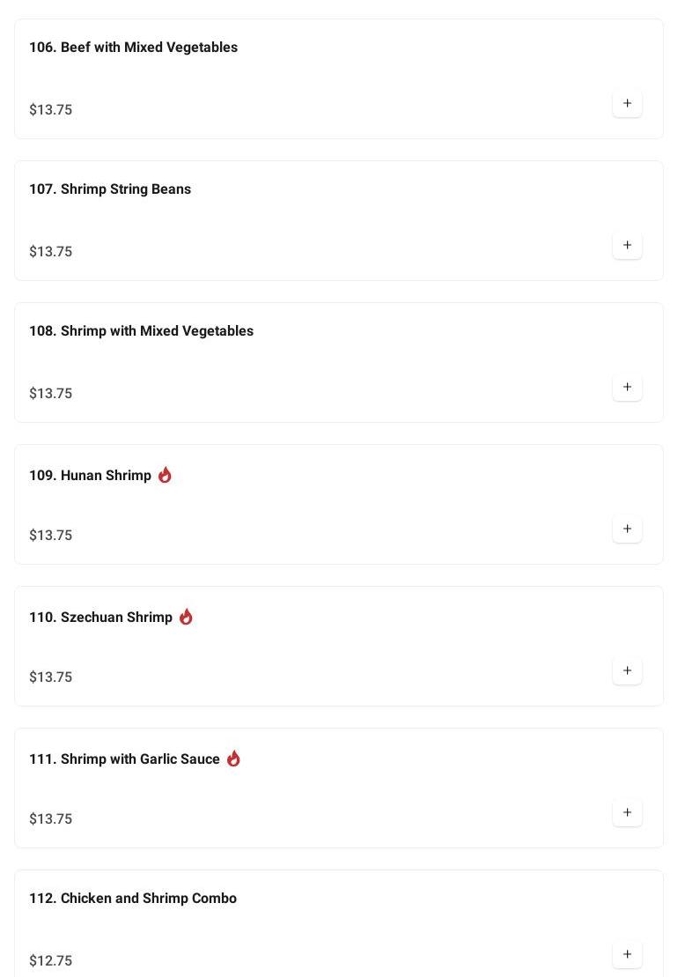678x977 pixels.
Task: Add Szechuan Shrimp with plus button
Action: point(627,671)
